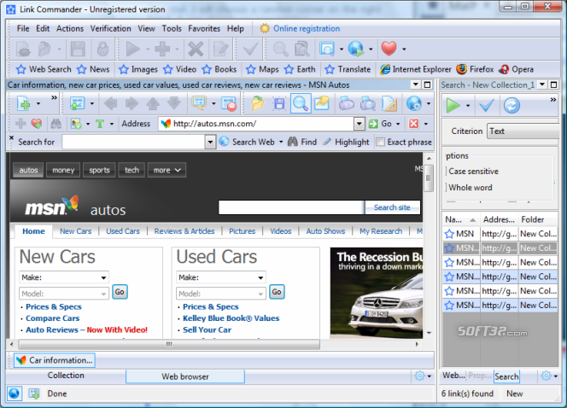Open the Tools menu
The width and height of the screenshot is (567, 408).
pyautogui.click(x=172, y=28)
